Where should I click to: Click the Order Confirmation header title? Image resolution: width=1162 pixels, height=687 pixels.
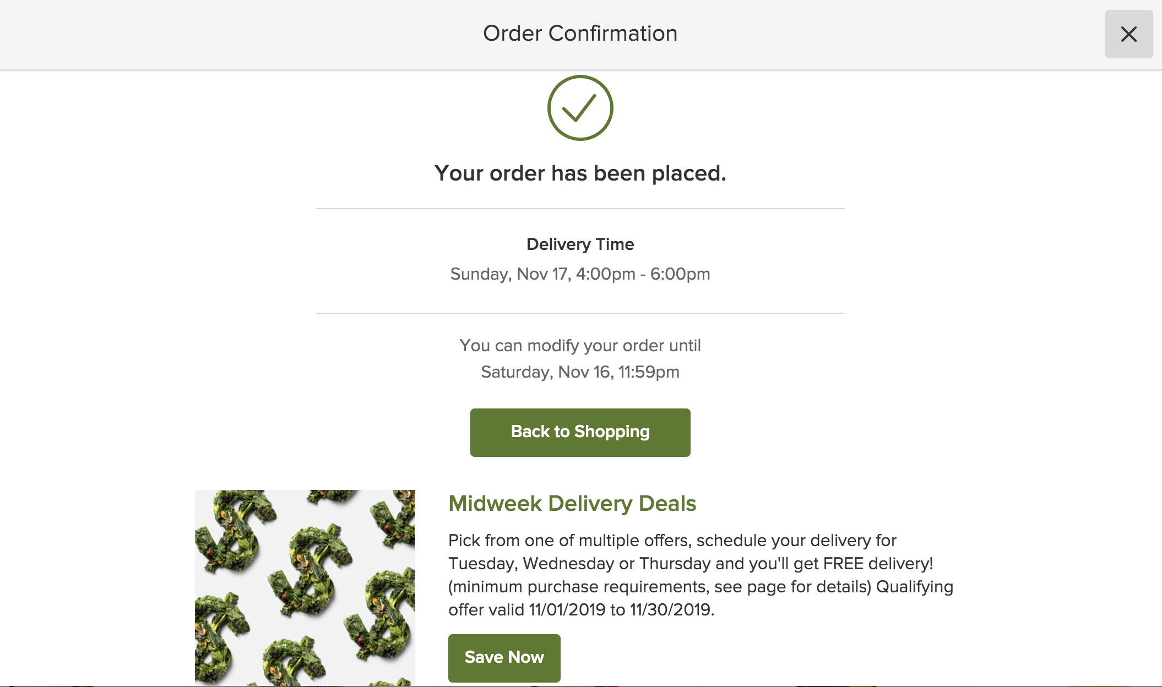(580, 34)
